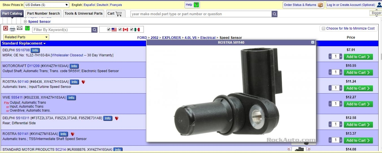382x153 pixels.
Task: Add the $12.27 WVE part to cart
Action: 358,104
